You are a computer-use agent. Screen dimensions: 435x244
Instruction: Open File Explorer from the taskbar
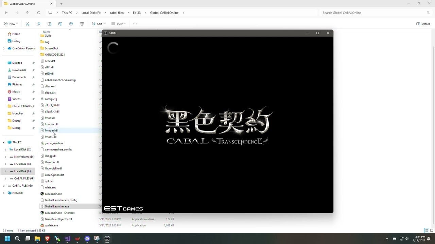pos(37,239)
